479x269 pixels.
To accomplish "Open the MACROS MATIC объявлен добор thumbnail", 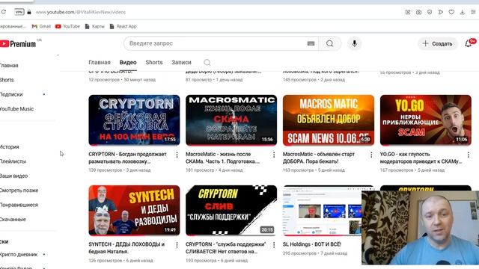I will pos(329,120).
